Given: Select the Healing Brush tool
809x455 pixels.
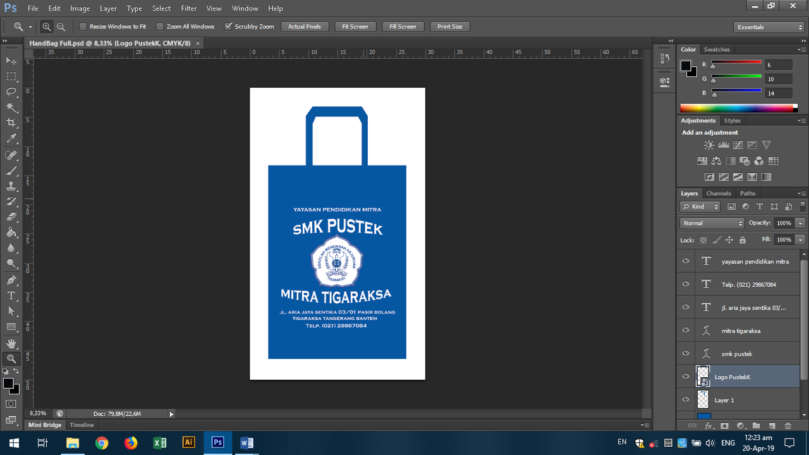Looking at the screenshot, I should pos(11,155).
